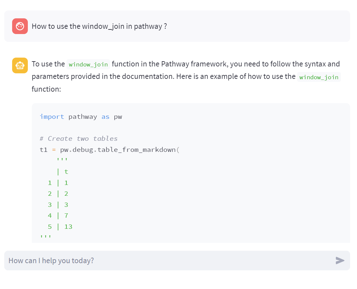Select the window_join code tag before 'function:'
The height and width of the screenshot is (289, 357).
(319, 77)
